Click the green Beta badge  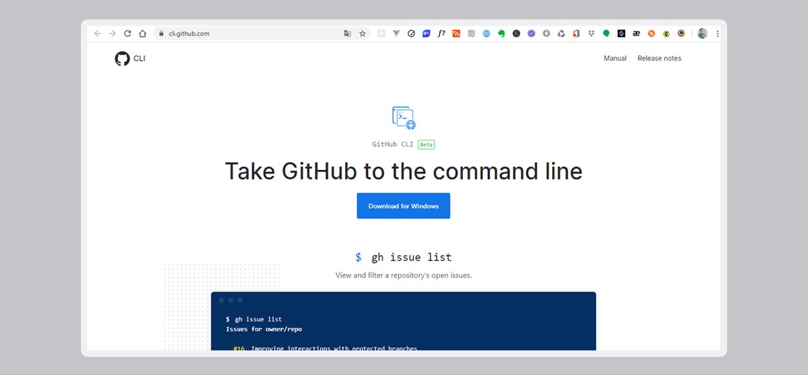(x=426, y=145)
